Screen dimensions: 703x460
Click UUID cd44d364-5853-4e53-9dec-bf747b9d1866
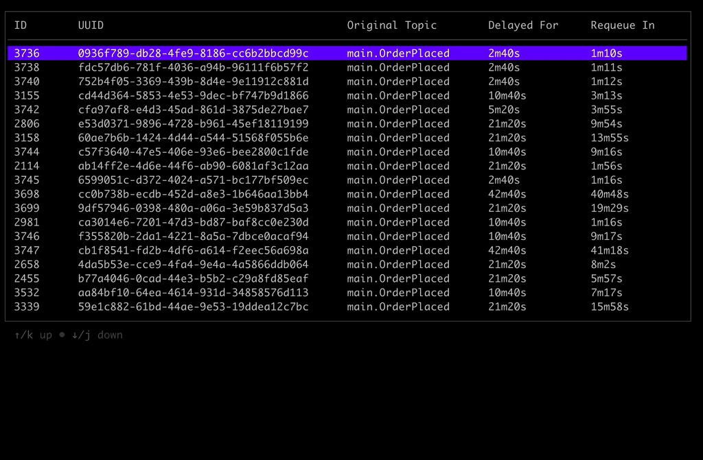tap(193, 96)
